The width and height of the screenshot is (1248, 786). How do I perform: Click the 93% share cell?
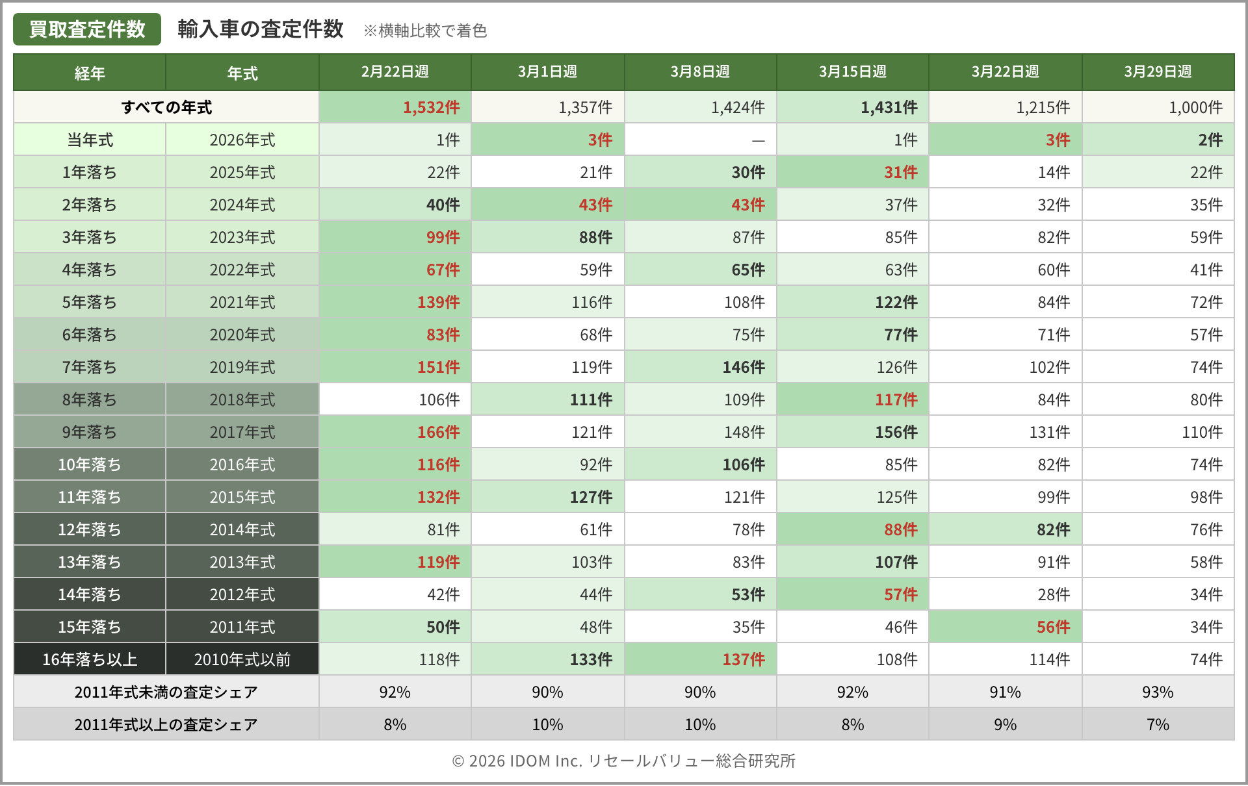pos(1158,692)
